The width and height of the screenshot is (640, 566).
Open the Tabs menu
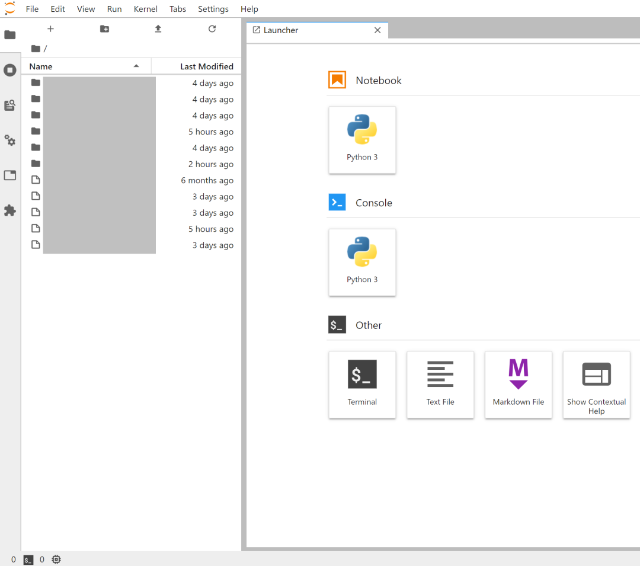pos(178,9)
